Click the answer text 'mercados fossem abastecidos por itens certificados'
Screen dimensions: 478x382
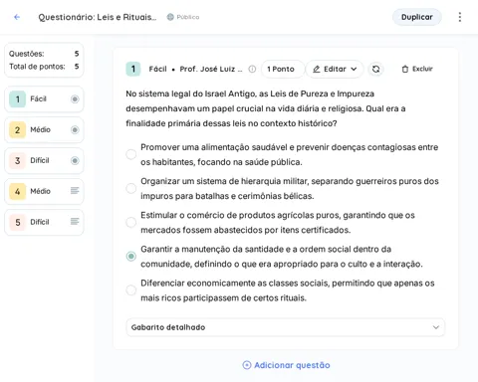pos(246,230)
